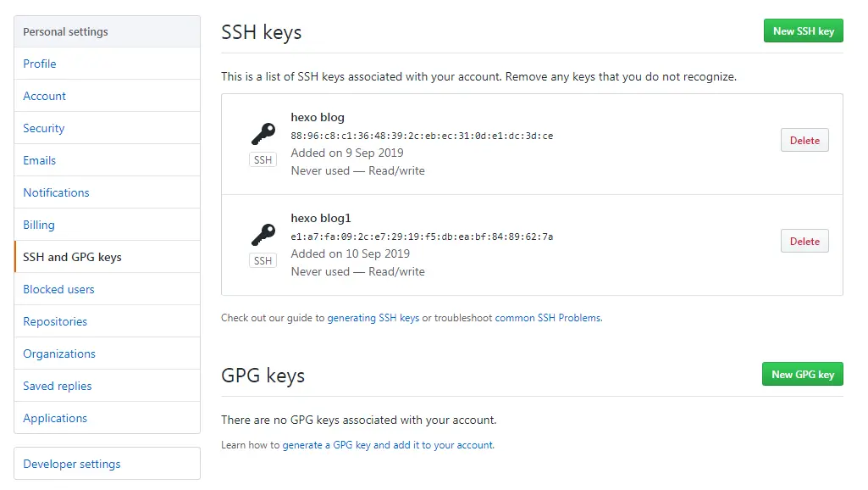The height and width of the screenshot is (490, 868).
Task: Navigate to Billing settings
Action: 39,225
